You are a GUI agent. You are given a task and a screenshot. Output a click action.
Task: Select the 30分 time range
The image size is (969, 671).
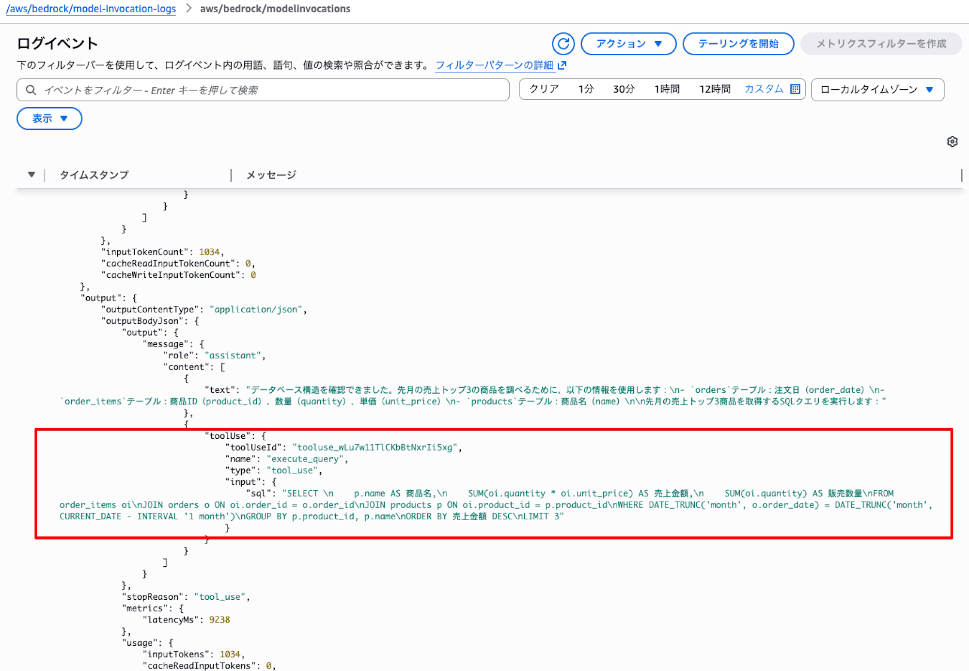(x=624, y=89)
